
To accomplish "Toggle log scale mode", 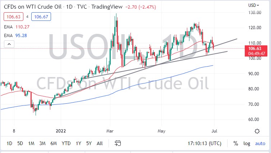I will tap(247, 143).
